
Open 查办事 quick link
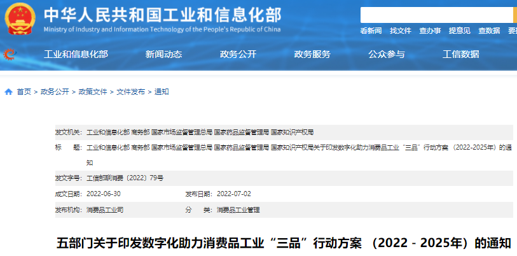430,31
